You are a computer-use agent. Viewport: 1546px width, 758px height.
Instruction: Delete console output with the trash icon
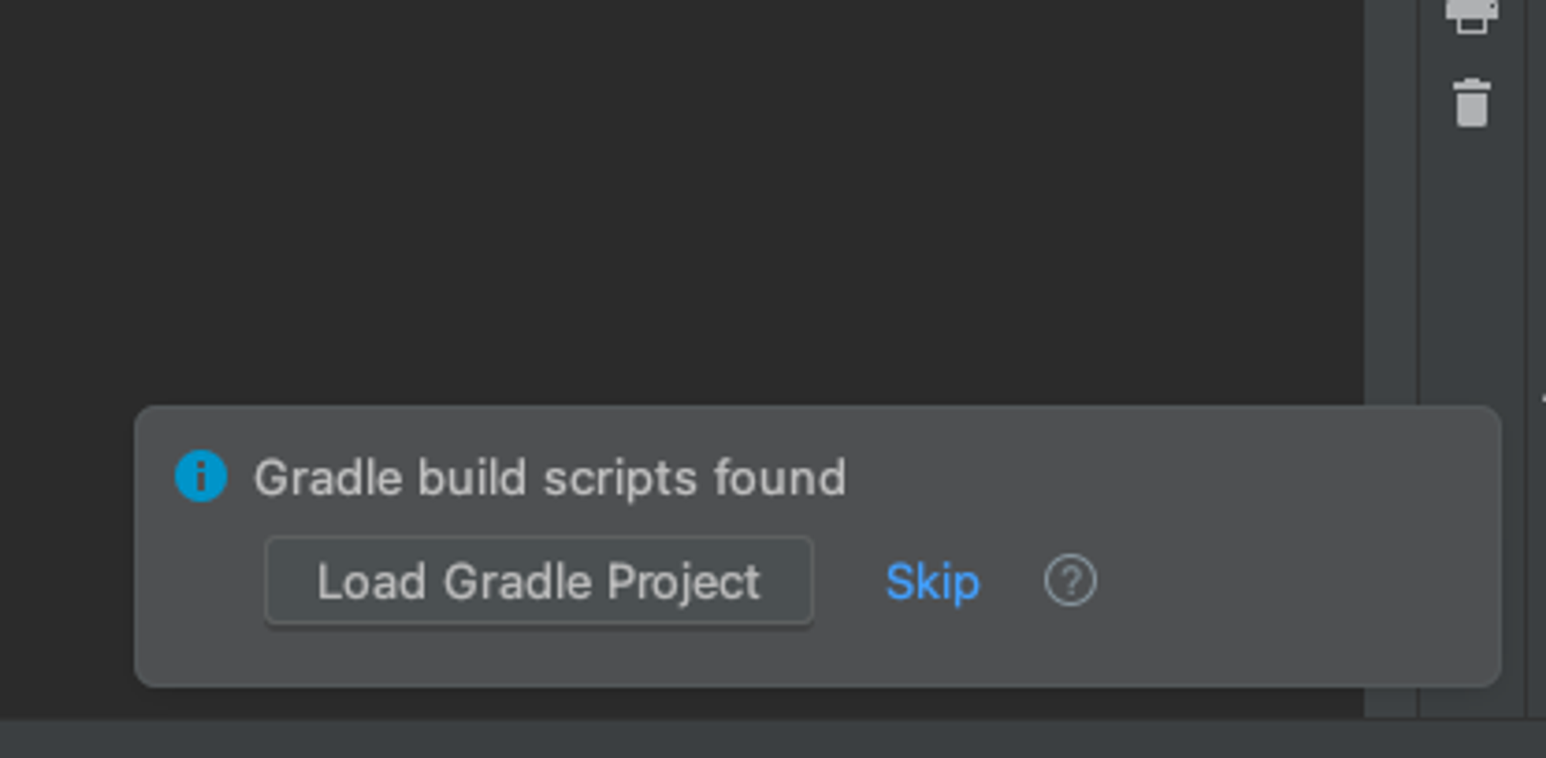[x=1471, y=103]
